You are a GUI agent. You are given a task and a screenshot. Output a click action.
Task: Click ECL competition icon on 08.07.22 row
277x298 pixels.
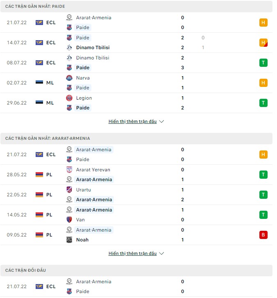point(39,63)
